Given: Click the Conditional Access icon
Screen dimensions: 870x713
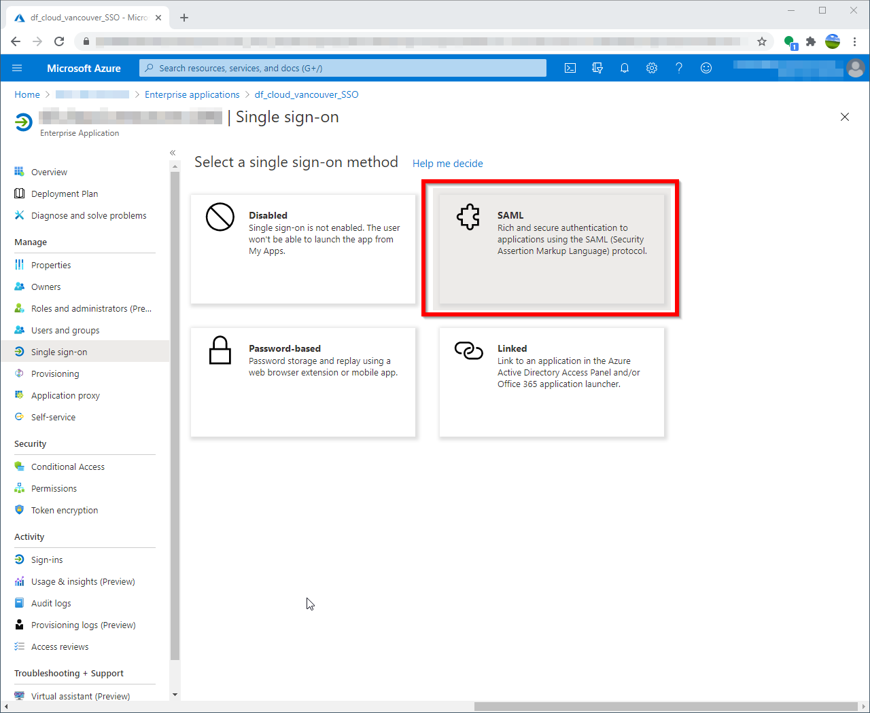Looking at the screenshot, I should point(19,467).
